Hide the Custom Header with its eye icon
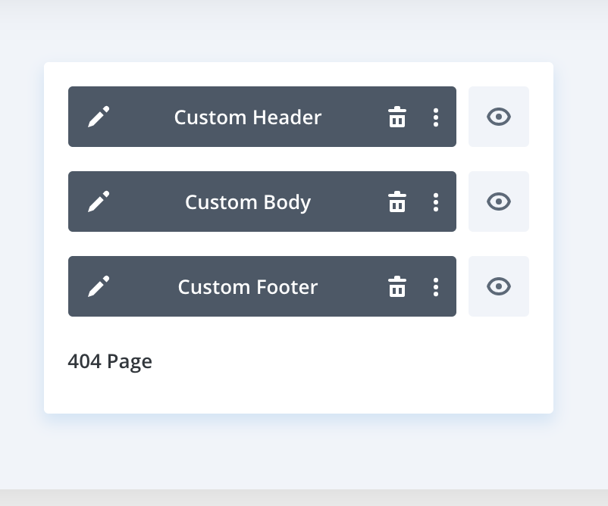This screenshot has height=506, width=608. 499,117
